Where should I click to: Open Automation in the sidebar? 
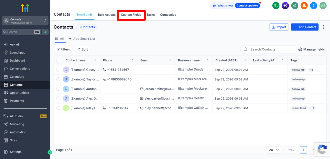15,132
